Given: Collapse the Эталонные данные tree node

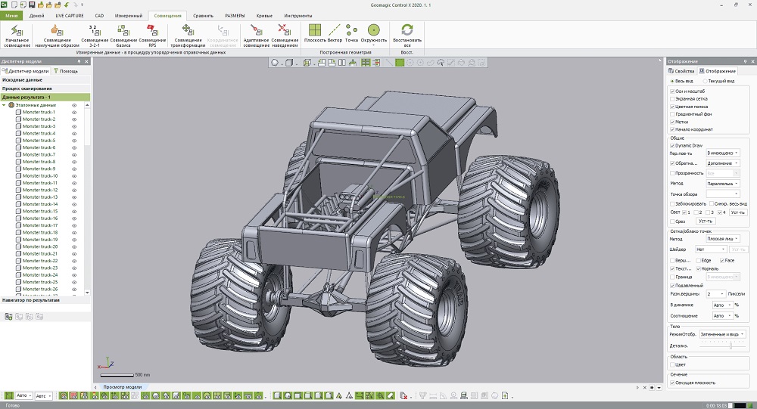Looking at the screenshot, I should click(x=4, y=105).
